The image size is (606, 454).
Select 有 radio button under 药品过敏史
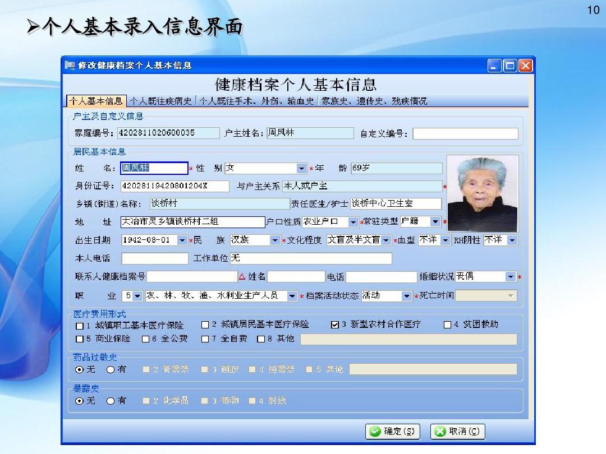[111, 369]
